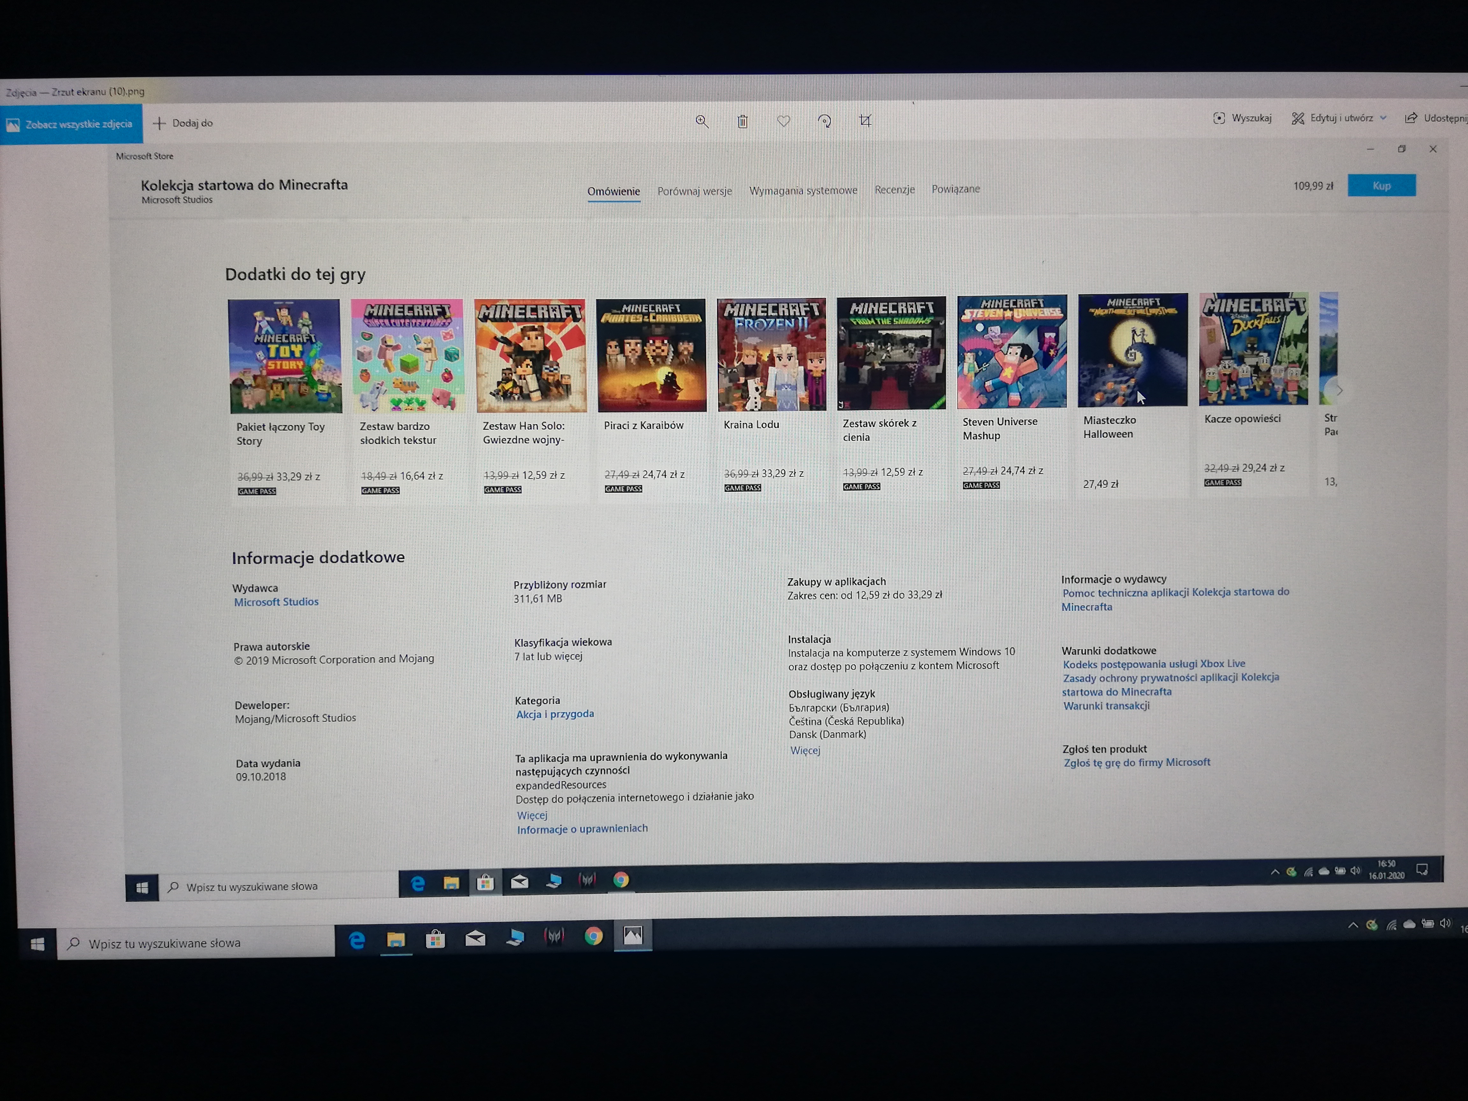This screenshot has height=1101, width=1468.
Task: Rotate the image using the rotate icon
Action: [824, 121]
